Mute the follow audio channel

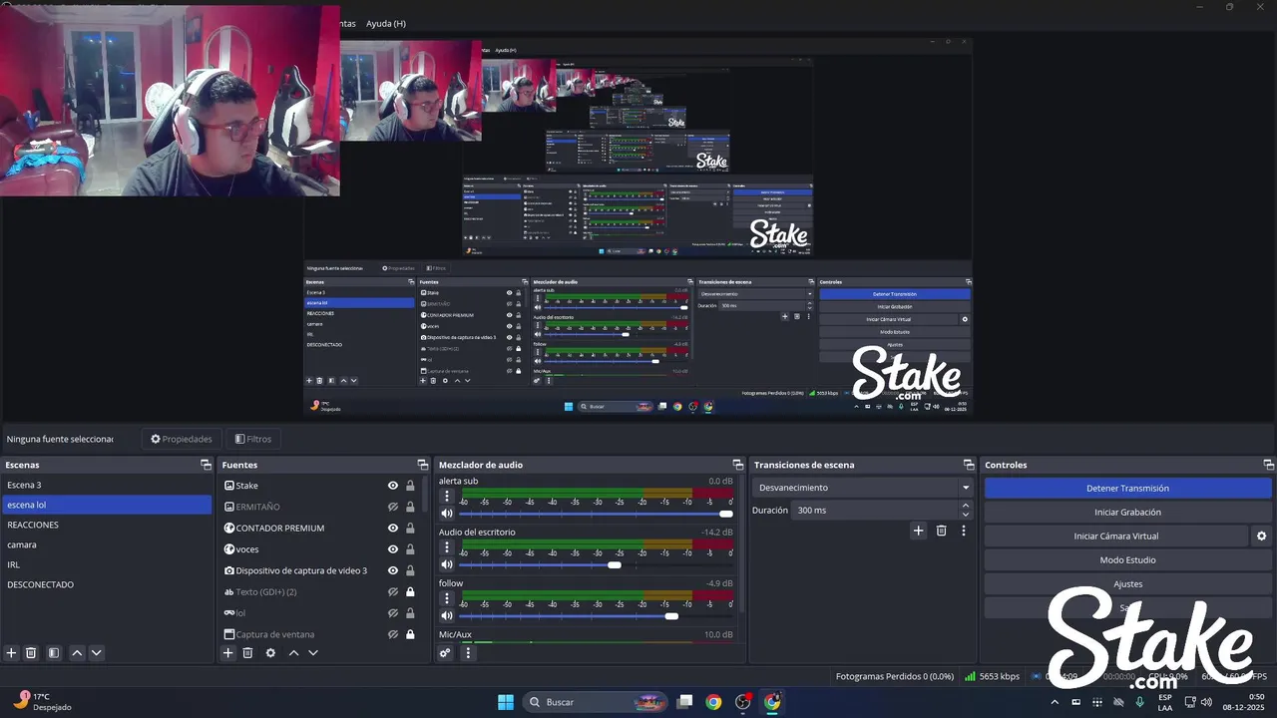447,616
